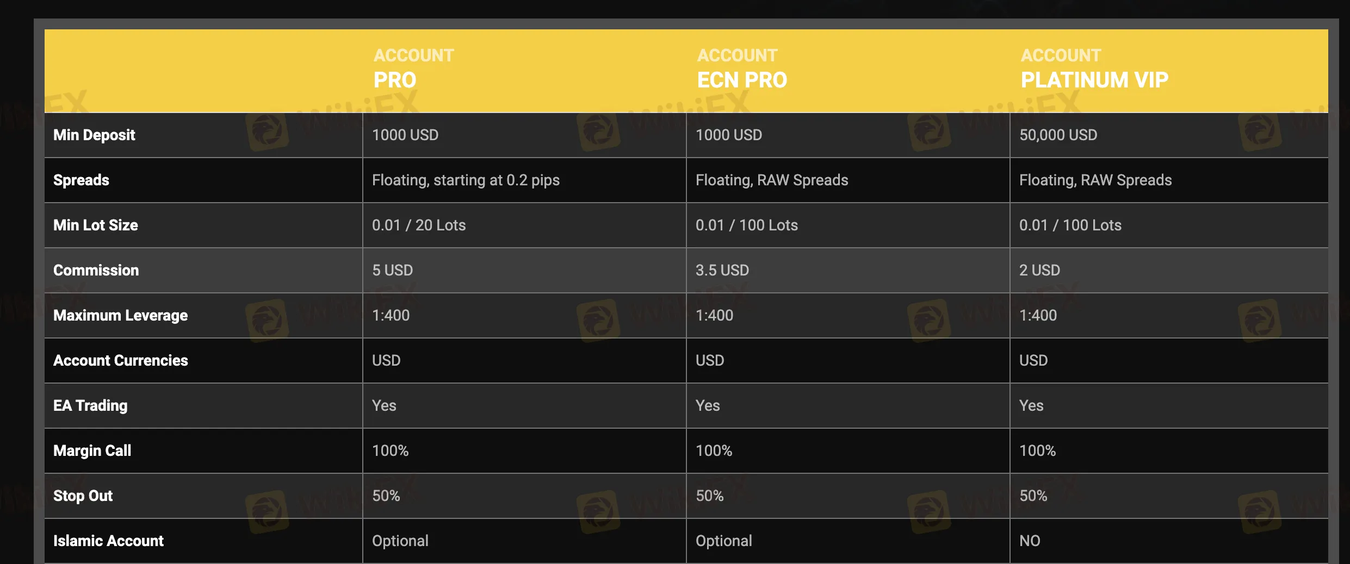Select the 'Floating, starting at 0.2 pips' cell
Screen dimensions: 1350x564
(466, 180)
